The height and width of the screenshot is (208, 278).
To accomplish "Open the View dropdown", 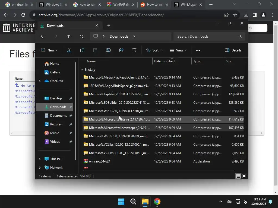I will click(x=178, y=50).
